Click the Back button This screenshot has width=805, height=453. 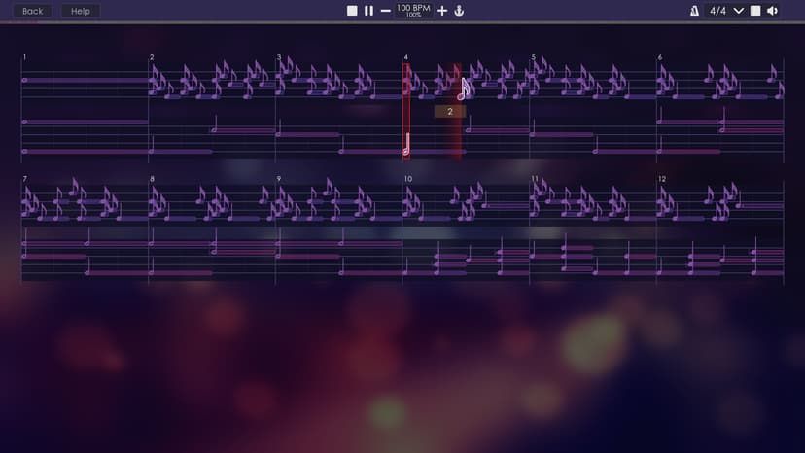(32, 11)
